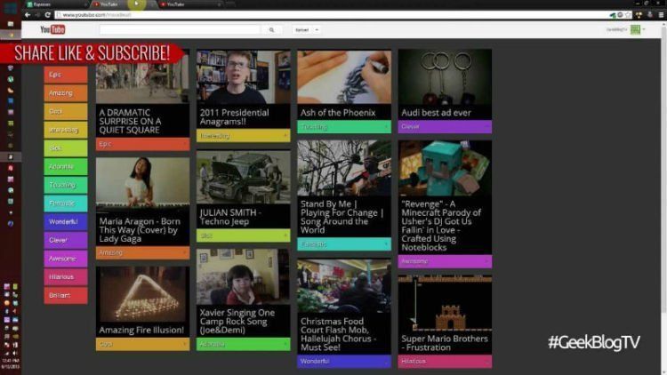Select the Sick mood filter
This screenshot has width=667, height=375.
pos(66,148)
